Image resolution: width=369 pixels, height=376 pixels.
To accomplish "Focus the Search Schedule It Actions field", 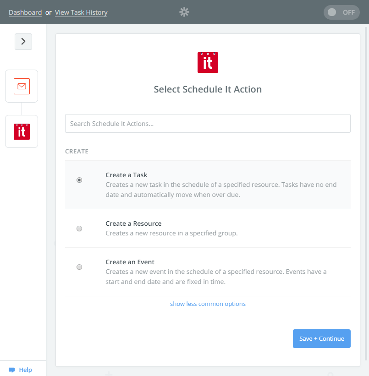I will pyautogui.click(x=208, y=124).
